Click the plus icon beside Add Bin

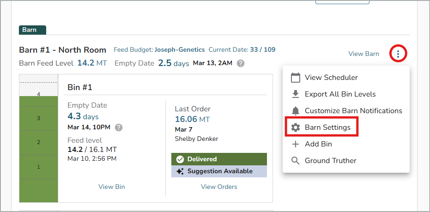click(x=296, y=144)
